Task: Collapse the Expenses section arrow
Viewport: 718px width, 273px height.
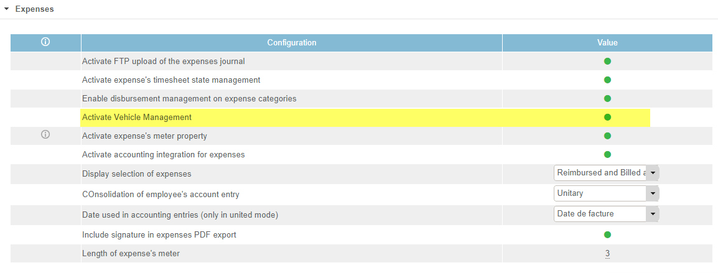Action: (6, 9)
